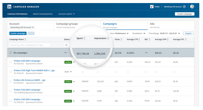Click the 16,718 total clicks value
The image size is (203, 110).
118,53
